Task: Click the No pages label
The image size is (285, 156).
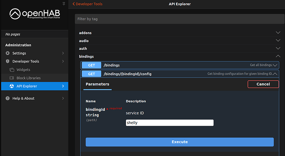Action: (13, 34)
